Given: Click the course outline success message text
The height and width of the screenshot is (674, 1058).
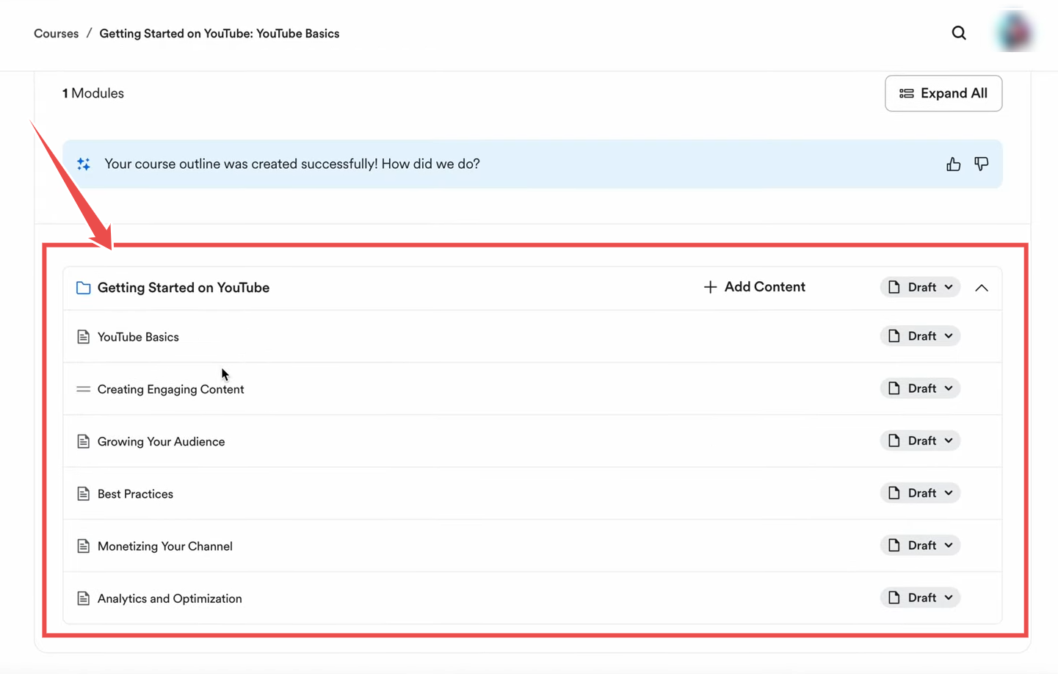Looking at the screenshot, I should click(x=292, y=164).
